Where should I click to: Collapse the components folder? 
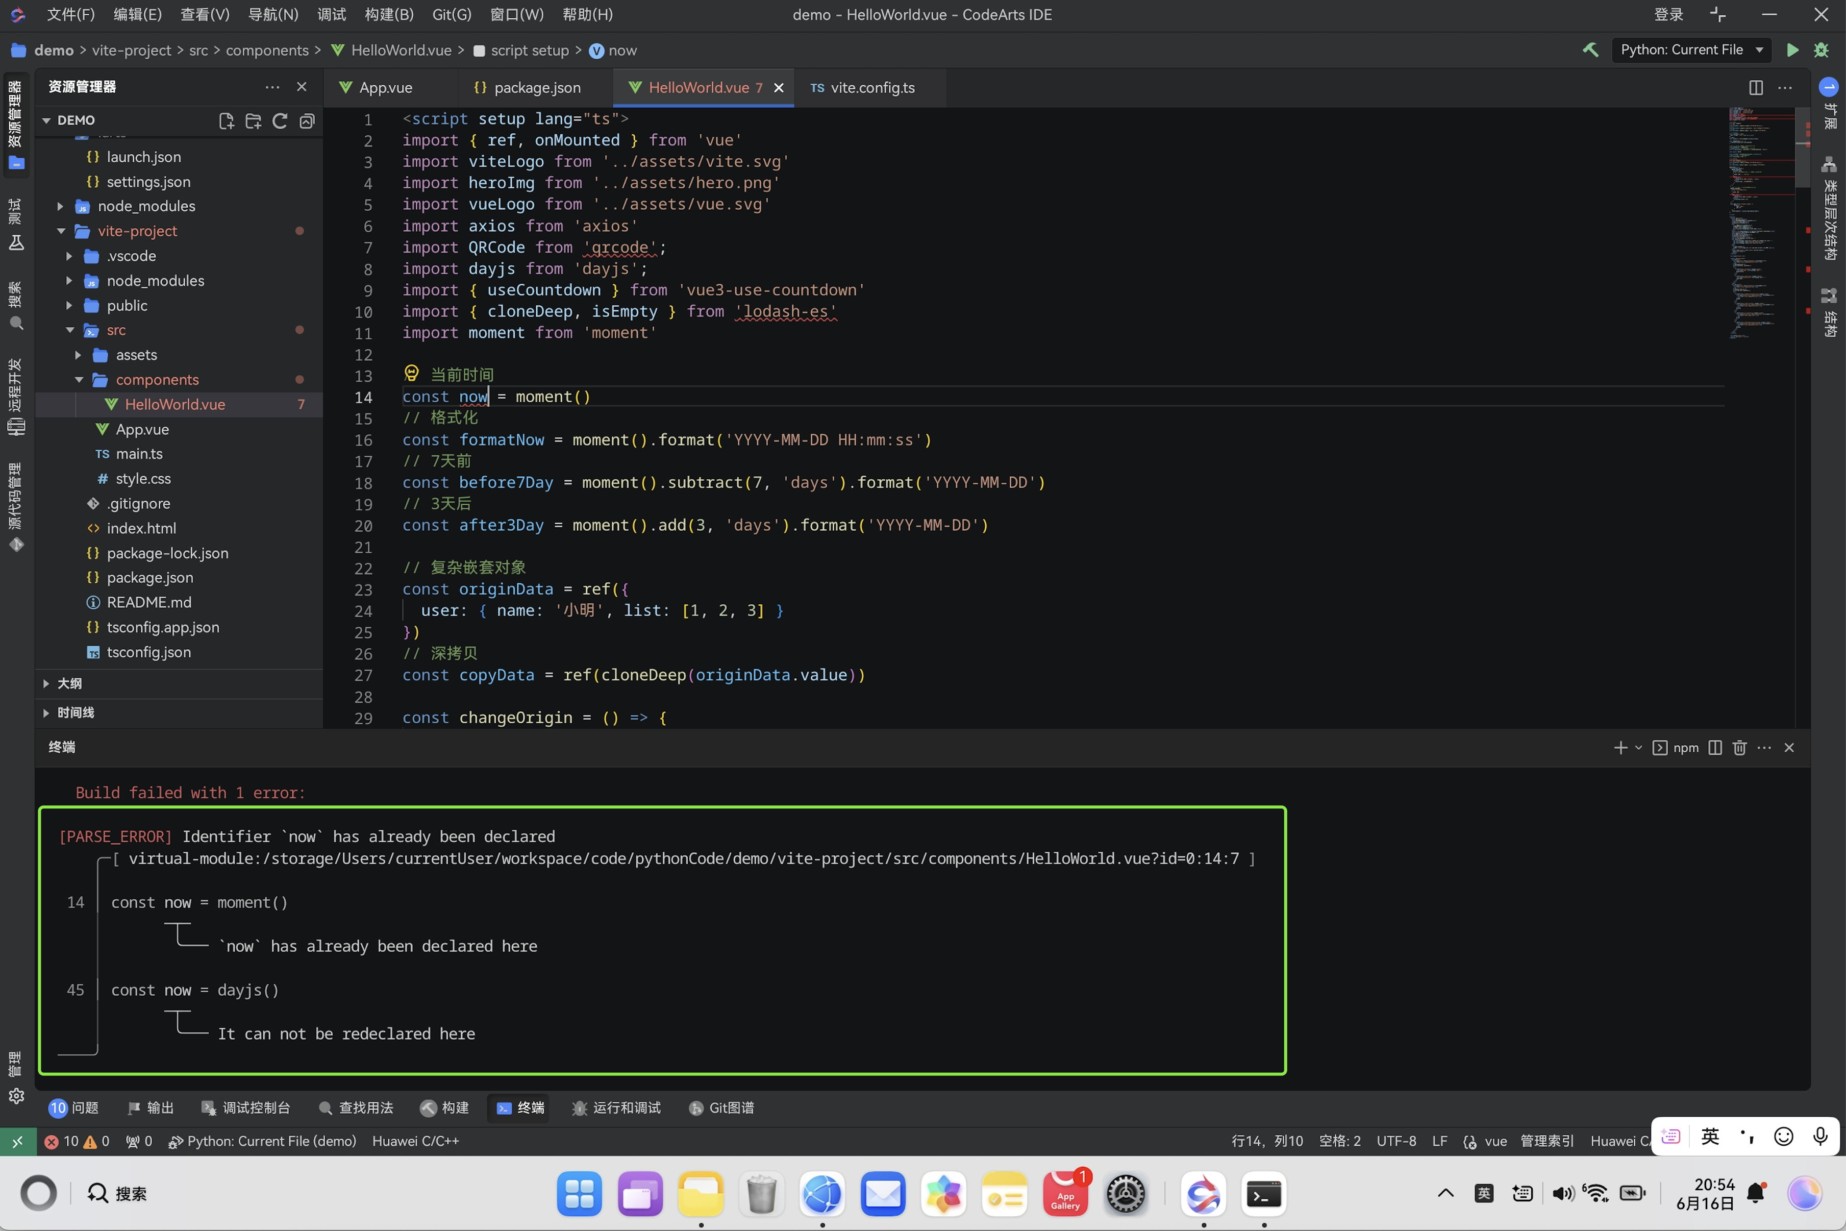(79, 379)
